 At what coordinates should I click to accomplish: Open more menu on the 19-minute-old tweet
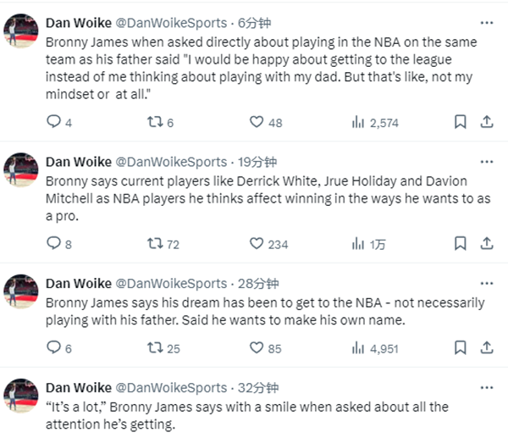(487, 162)
